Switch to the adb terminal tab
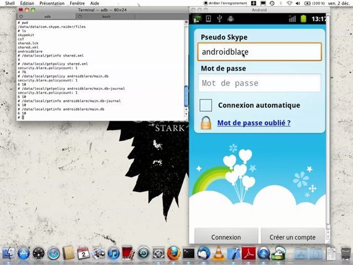The height and width of the screenshot is (265, 353). 47,17
